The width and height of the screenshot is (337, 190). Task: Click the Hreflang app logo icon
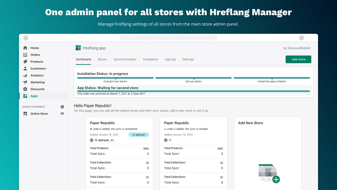[x=78, y=48]
